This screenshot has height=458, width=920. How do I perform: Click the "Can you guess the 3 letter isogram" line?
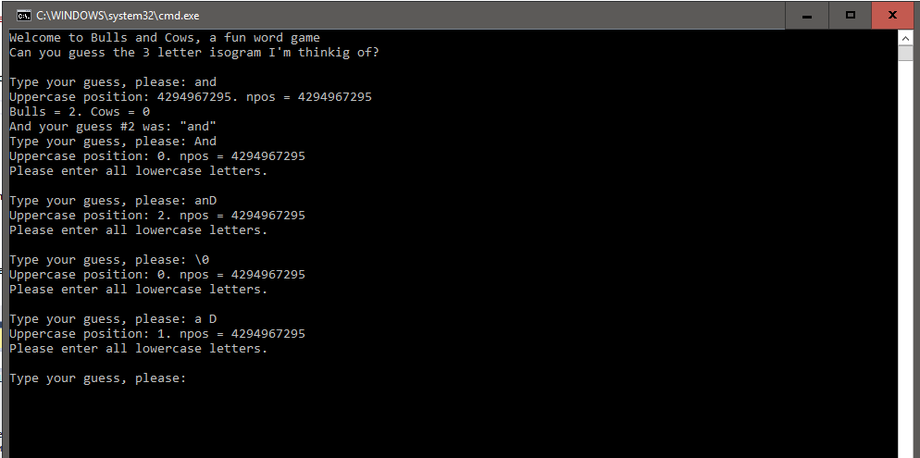(x=193, y=53)
